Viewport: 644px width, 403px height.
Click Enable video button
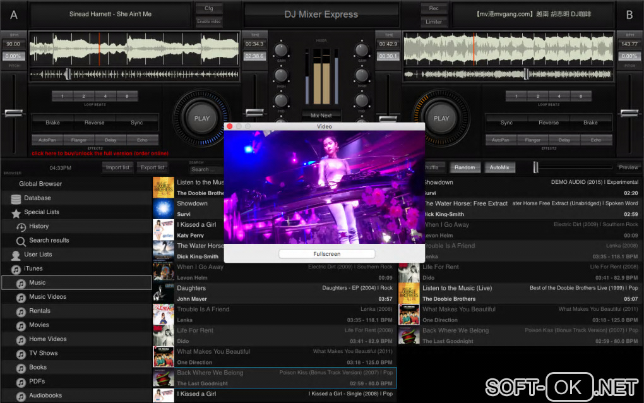(x=209, y=21)
